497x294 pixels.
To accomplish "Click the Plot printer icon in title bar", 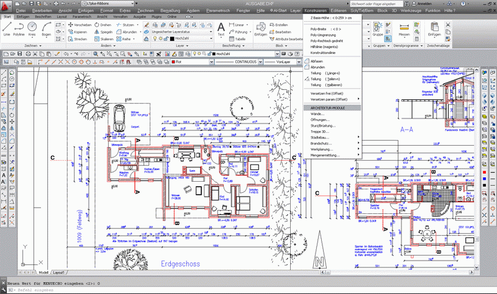I will pos(56,4).
